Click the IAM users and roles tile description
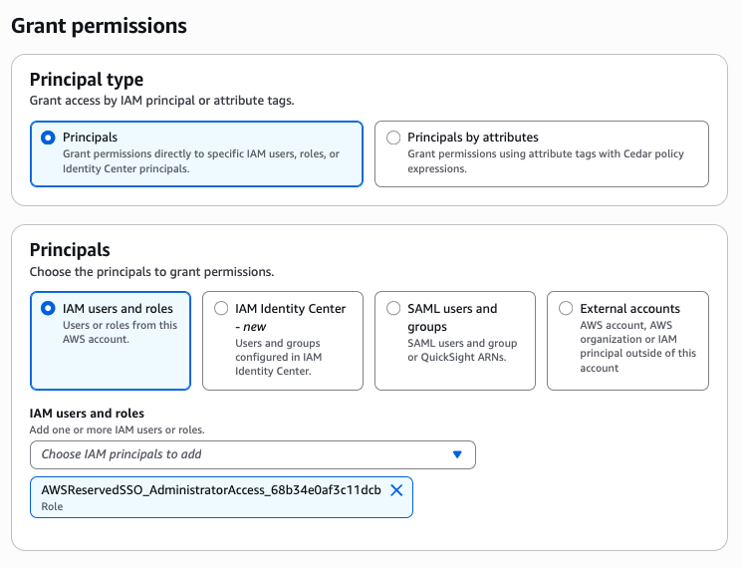Viewport: 742px width, 568px height. click(x=120, y=332)
